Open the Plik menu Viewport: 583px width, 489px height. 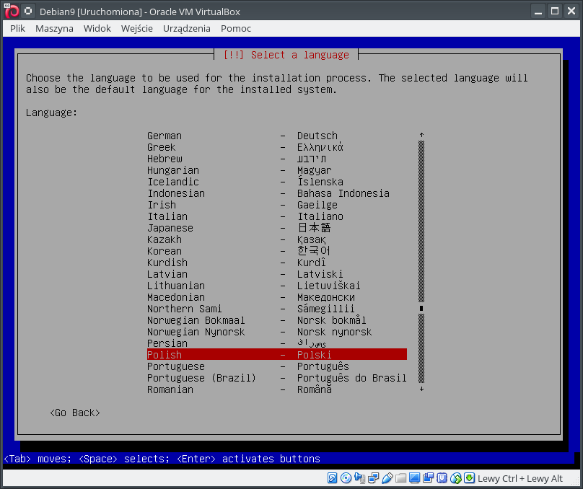pyautogui.click(x=18, y=28)
